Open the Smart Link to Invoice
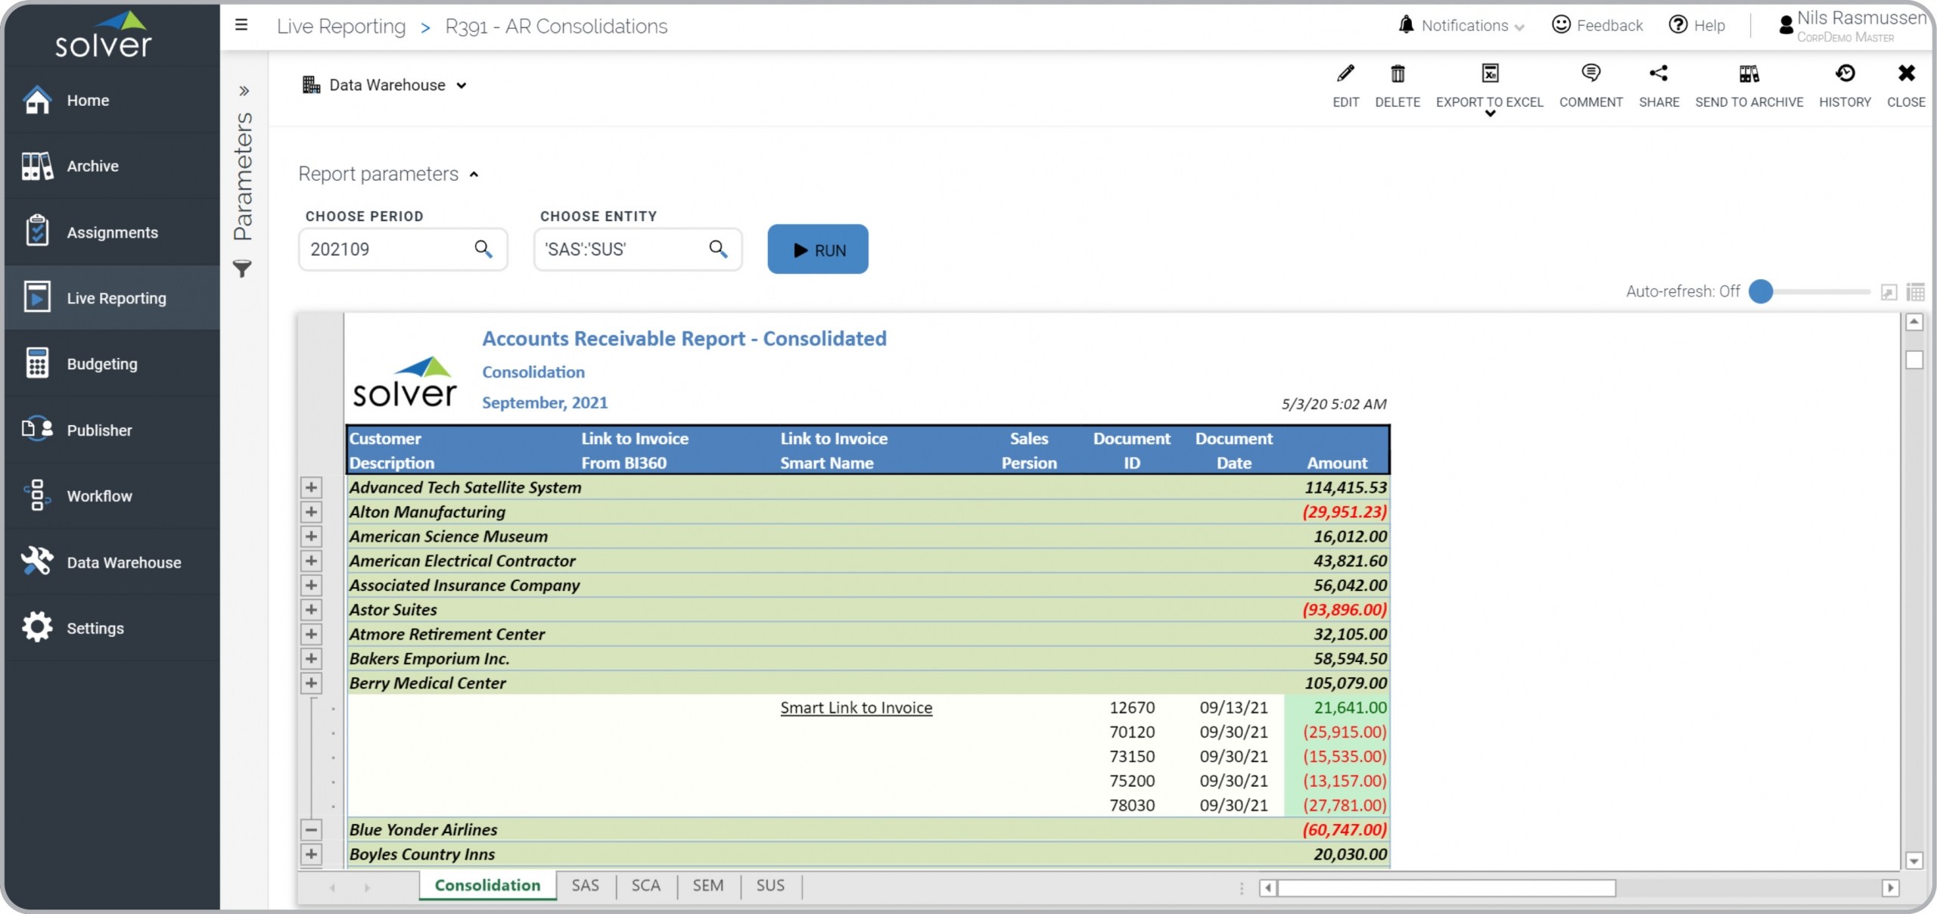1937x914 pixels. [x=856, y=707]
